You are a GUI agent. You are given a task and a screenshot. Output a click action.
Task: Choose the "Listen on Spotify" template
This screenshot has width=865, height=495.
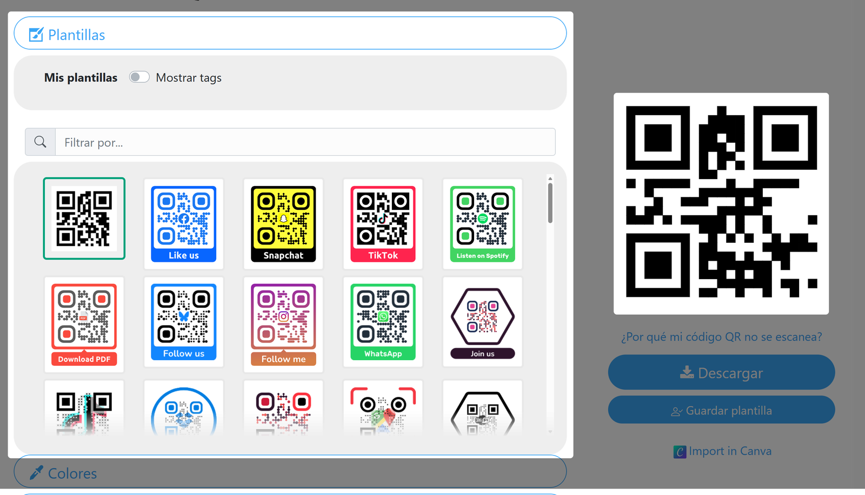[483, 224]
